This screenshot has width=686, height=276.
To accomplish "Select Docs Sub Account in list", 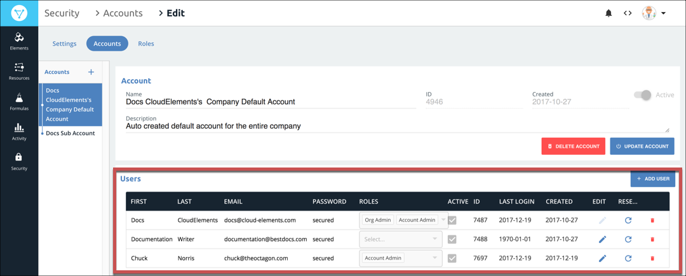I will tap(71, 133).
